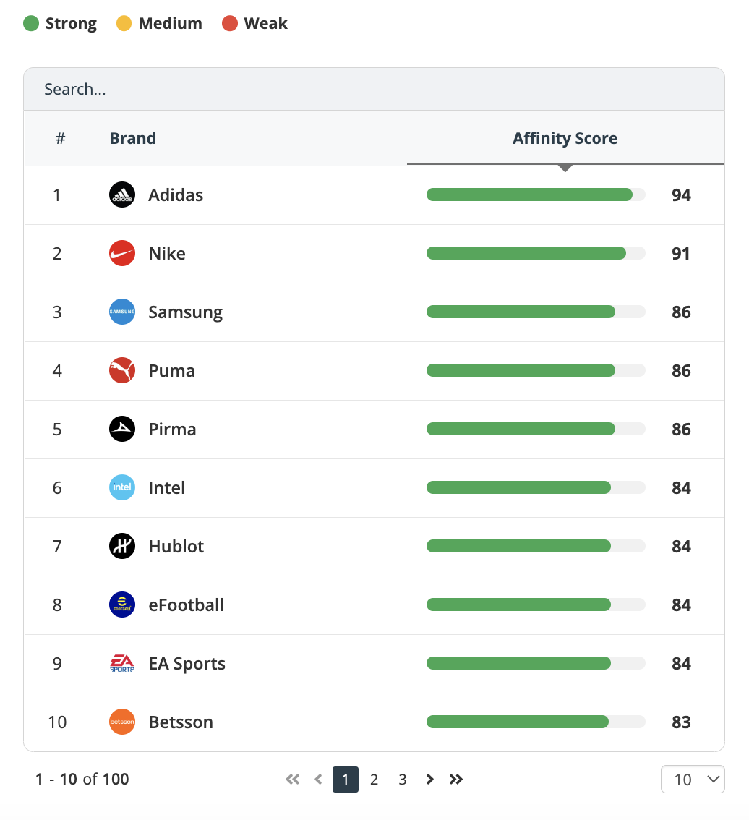This screenshot has height=820, width=749.
Task: Click the Adidas brand logo
Action: coord(121,195)
